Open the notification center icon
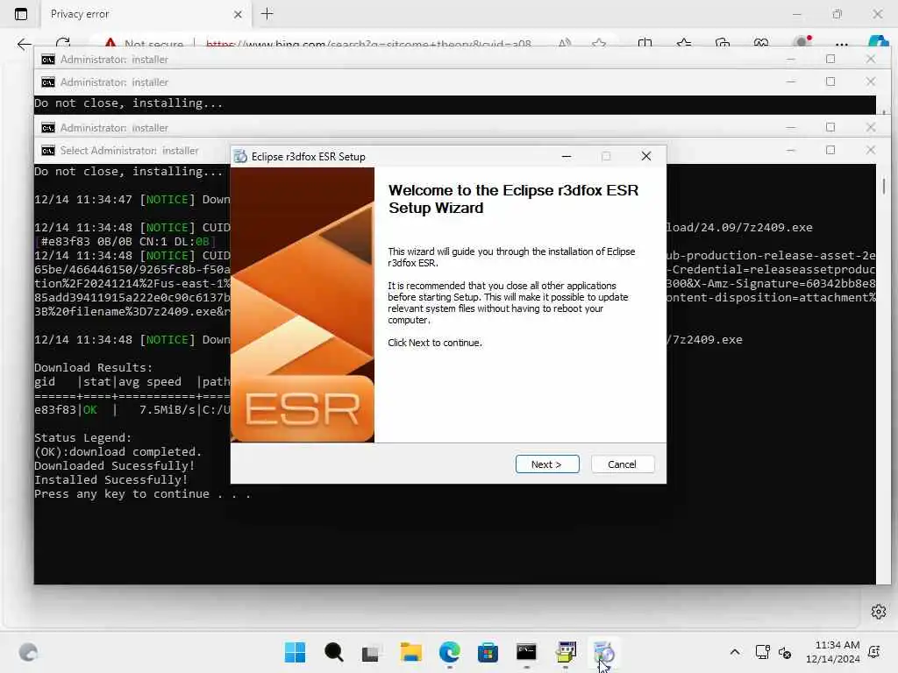898x673 pixels. pos(874,652)
